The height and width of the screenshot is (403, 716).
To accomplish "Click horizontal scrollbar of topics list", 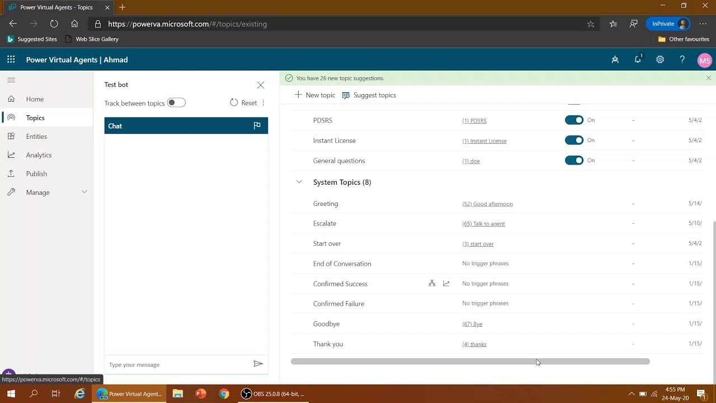I will coord(470,362).
